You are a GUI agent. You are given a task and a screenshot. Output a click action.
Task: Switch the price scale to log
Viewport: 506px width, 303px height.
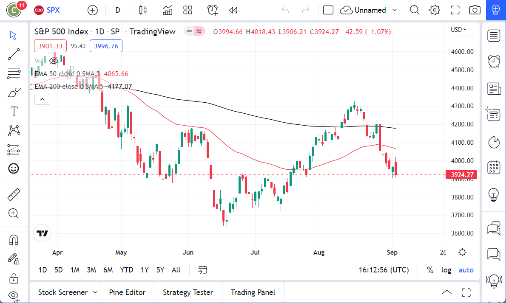tap(446, 270)
